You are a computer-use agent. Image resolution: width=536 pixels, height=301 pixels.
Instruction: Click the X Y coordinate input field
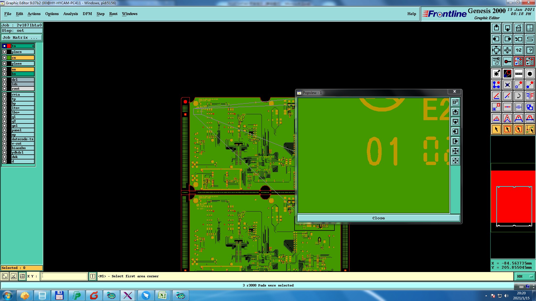pyautogui.click(x=64, y=276)
